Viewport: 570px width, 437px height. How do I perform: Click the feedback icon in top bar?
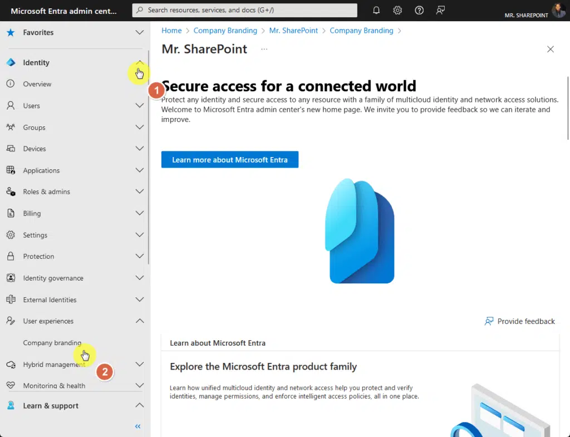pyautogui.click(x=440, y=10)
